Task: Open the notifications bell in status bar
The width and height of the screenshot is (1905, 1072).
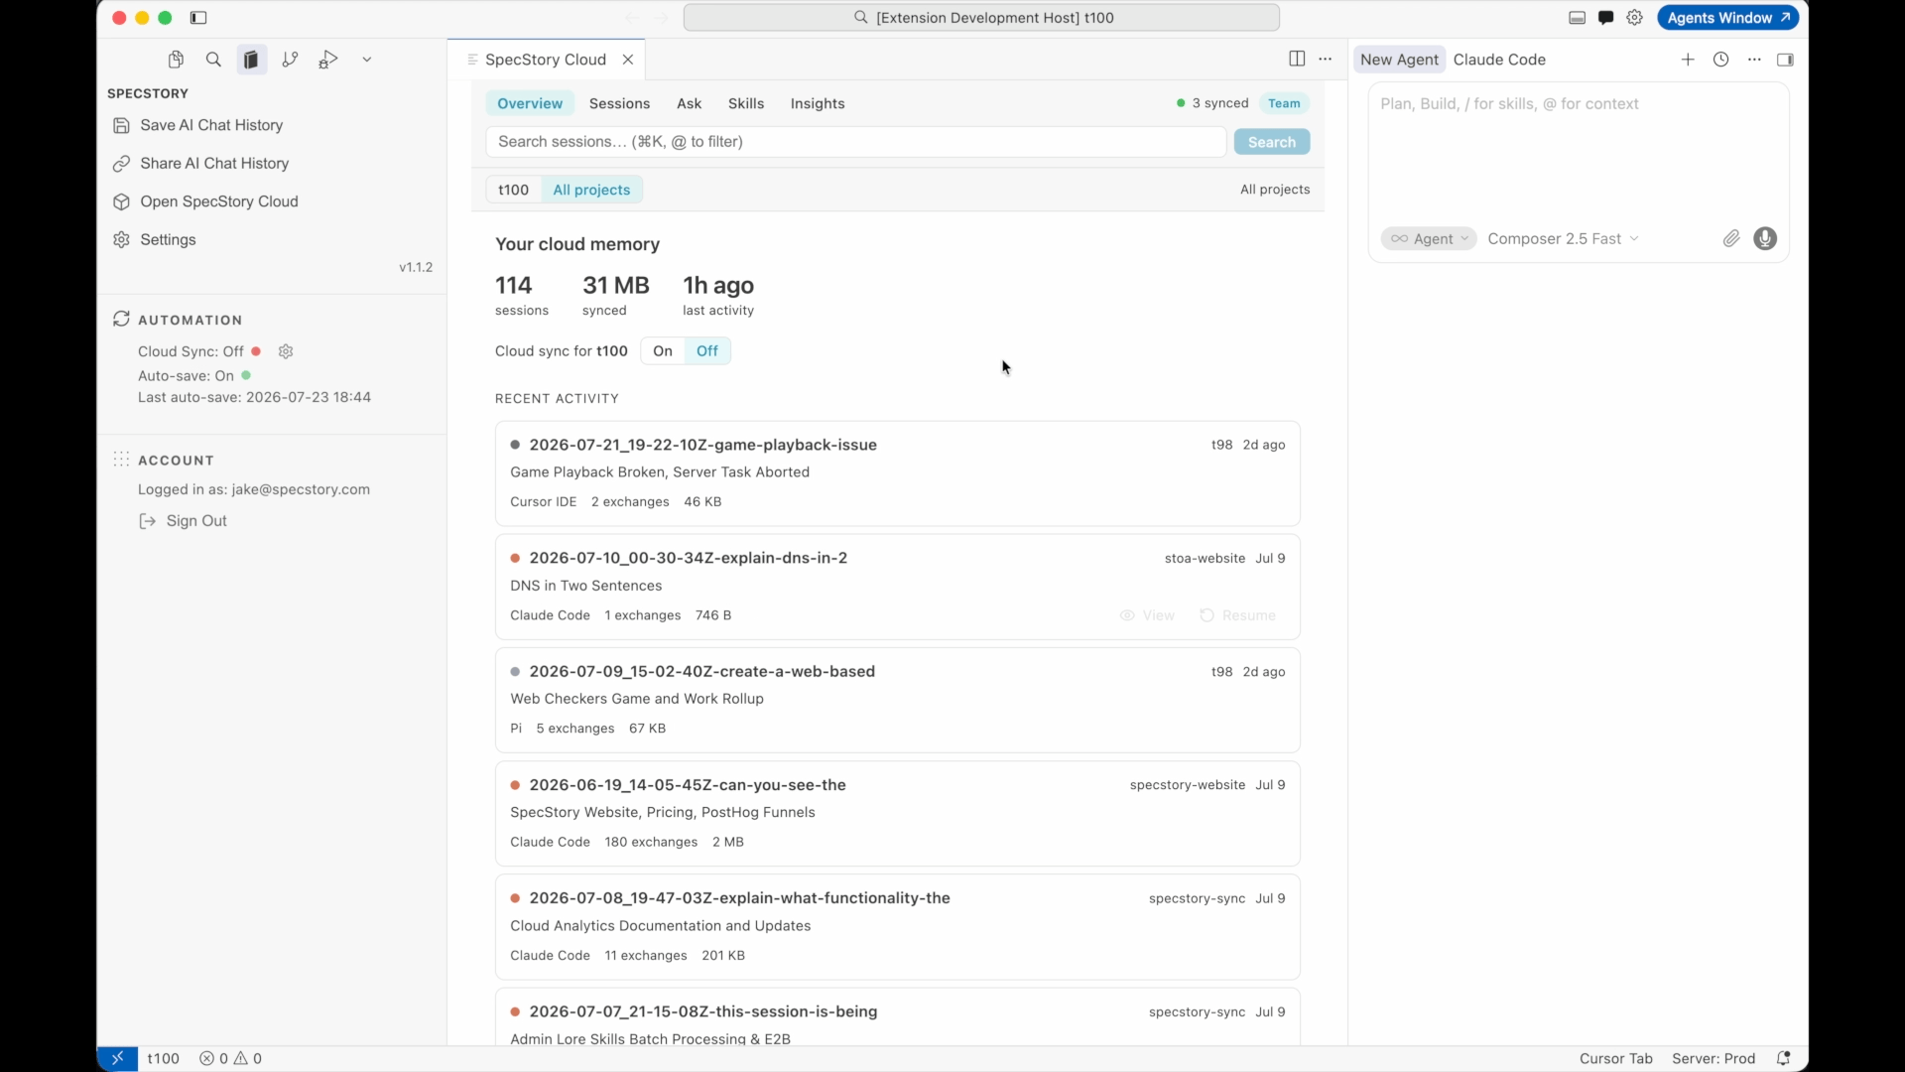Action: pos(1784,1058)
